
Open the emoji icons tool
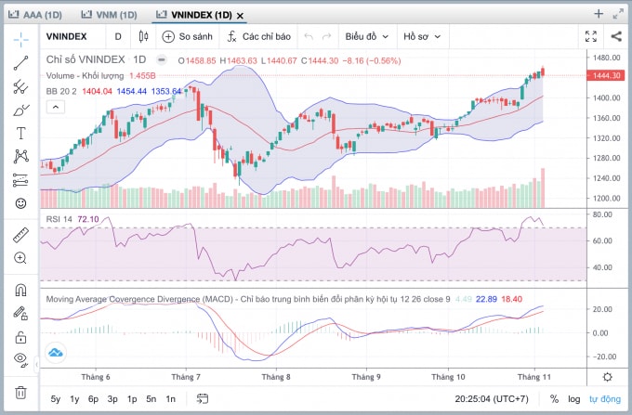click(21, 203)
